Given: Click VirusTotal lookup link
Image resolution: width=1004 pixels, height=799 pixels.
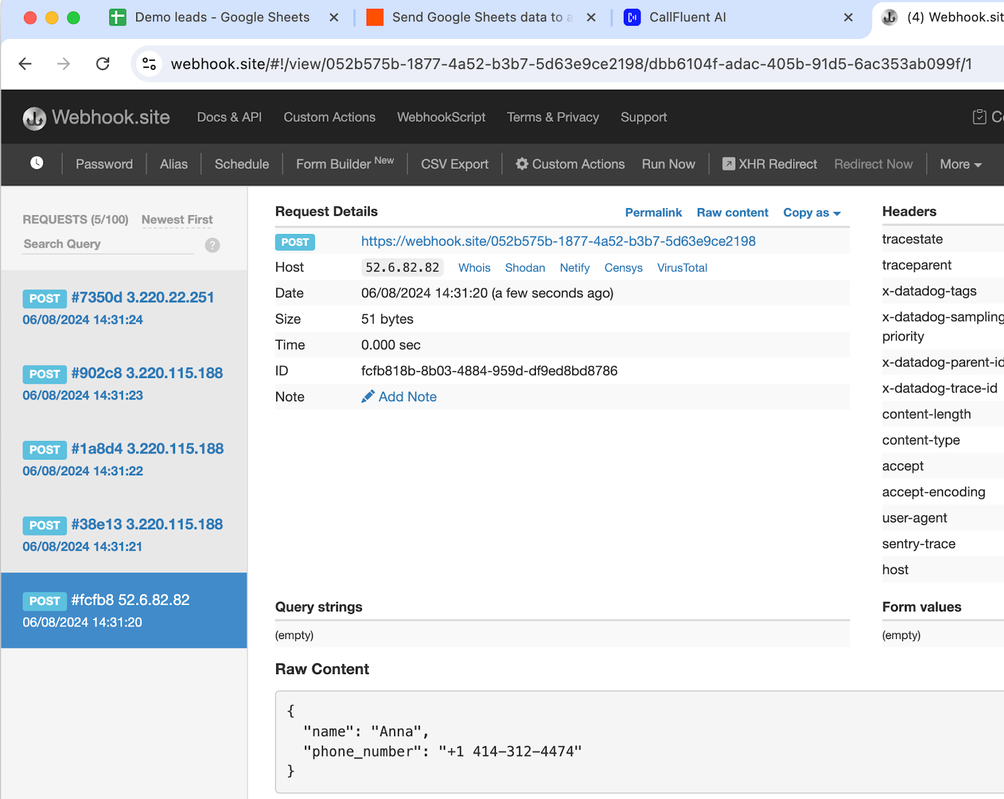Looking at the screenshot, I should pos(682,268).
